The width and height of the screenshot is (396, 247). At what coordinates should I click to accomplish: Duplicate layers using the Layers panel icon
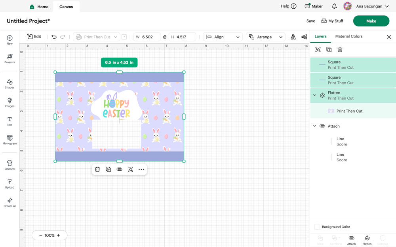point(329,50)
